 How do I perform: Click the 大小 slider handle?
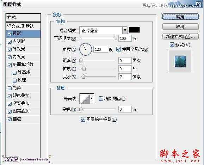coord(83,77)
